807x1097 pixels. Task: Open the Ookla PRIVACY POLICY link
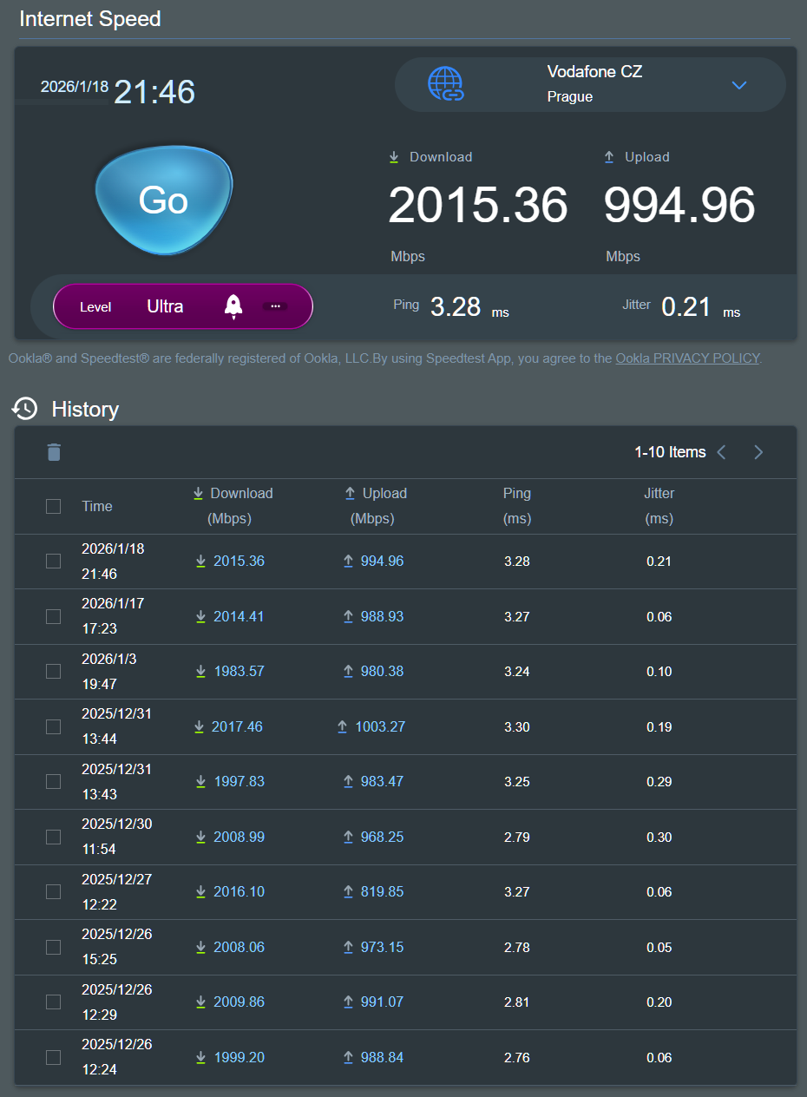point(687,358)
